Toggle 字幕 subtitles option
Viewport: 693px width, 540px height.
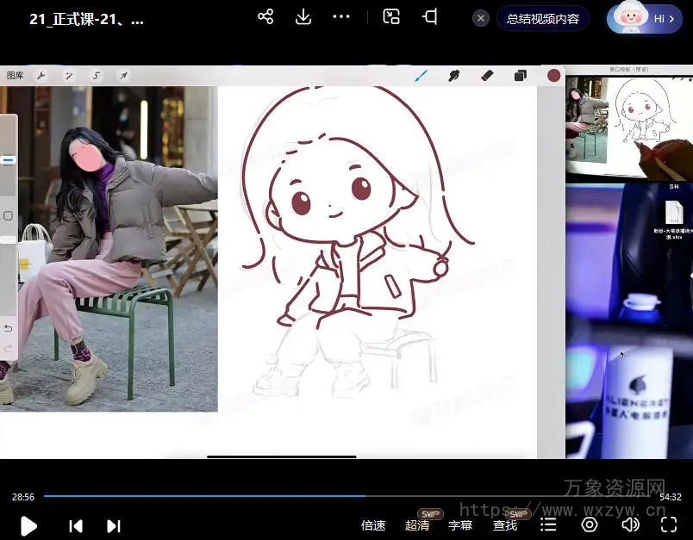(460, 525)
